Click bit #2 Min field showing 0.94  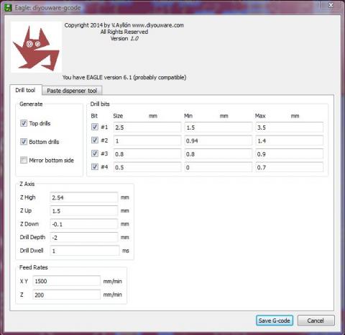coord(218,140)
